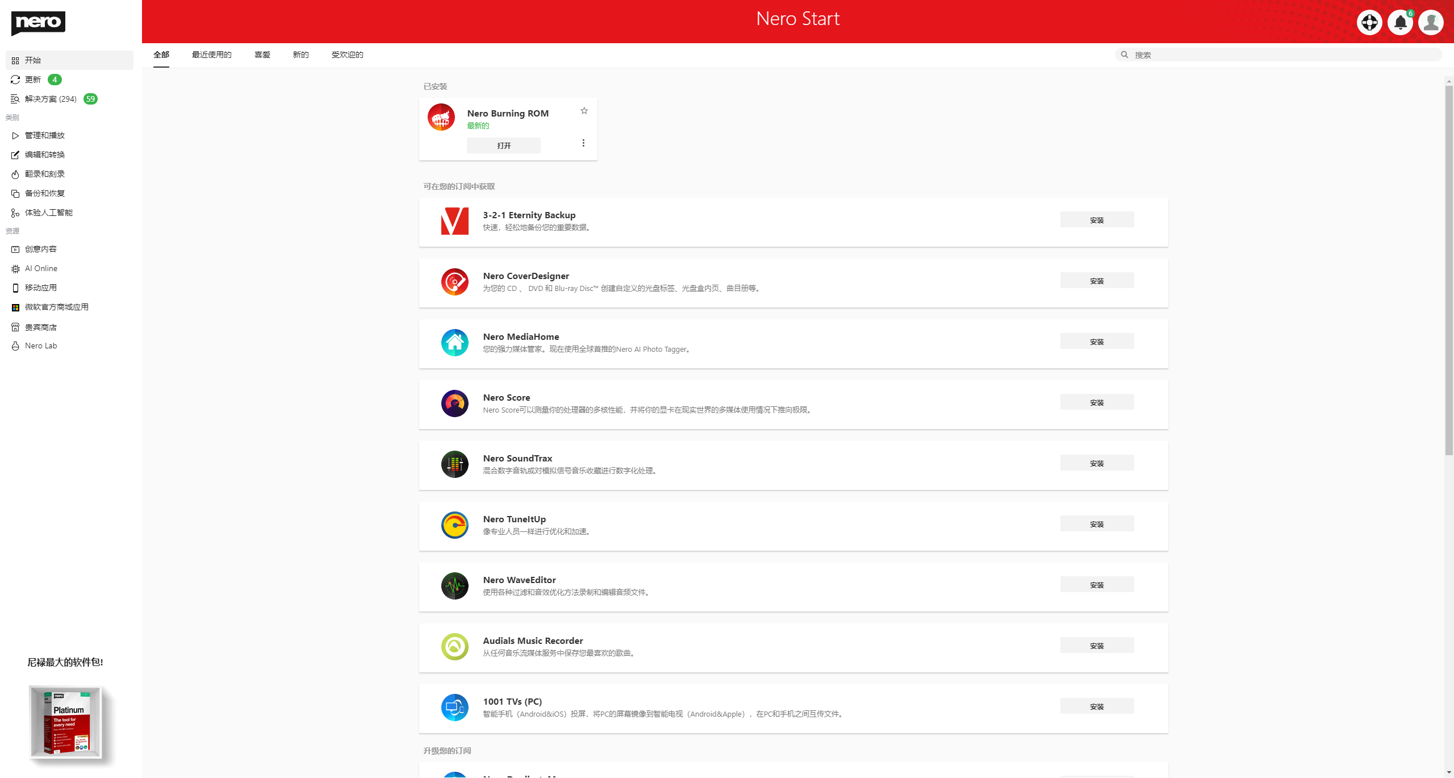Open 更新 in the sidebar
The image size is (1454, 778).
(69, 80)
